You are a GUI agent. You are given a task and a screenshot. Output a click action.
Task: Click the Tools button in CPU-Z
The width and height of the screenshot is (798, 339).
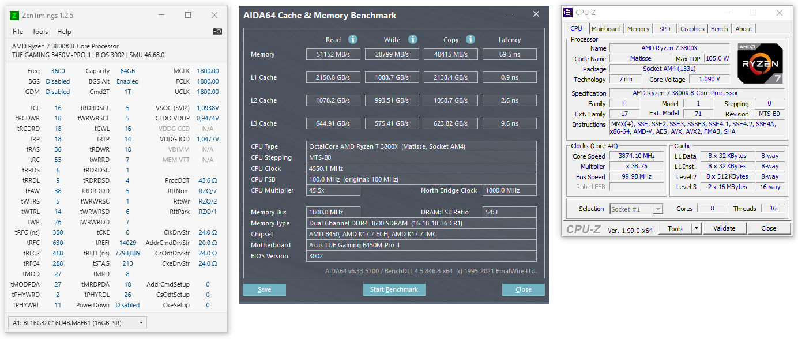pos(675,228)
